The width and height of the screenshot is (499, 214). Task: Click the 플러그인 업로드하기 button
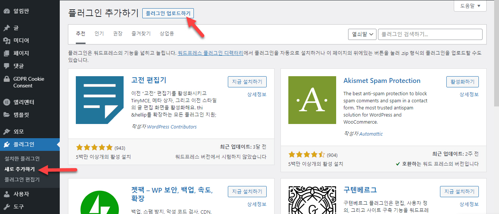[x=168, y=13]
